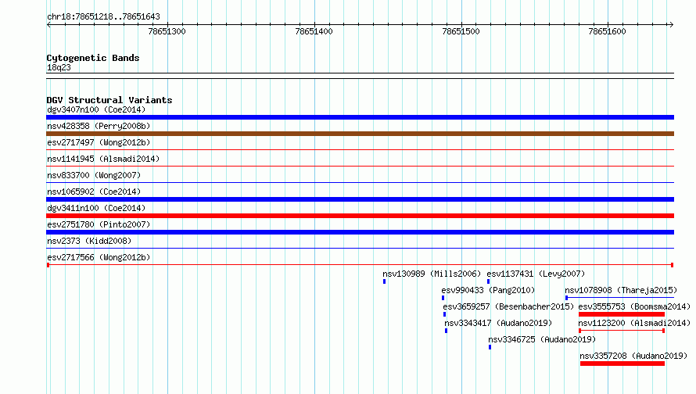Open the nsv130989 (Mills2006) label
This screenshot has width=696, height=394.
(432, 274)
